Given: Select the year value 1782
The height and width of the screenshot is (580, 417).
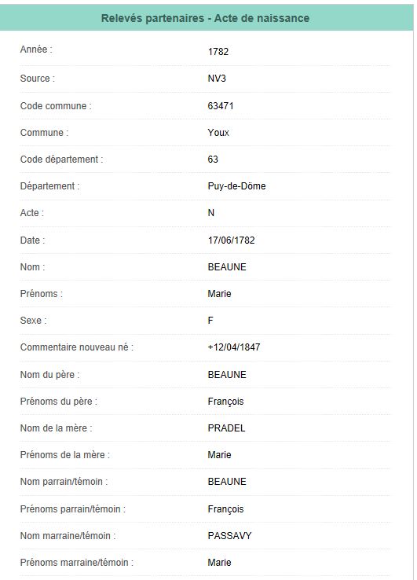Looking at the screenshot, I should click(x=218, y=51).
